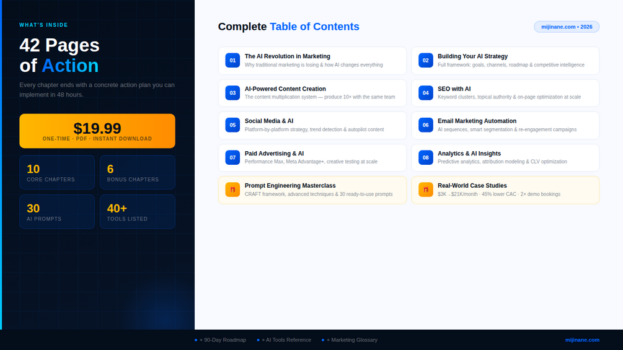Select 'The AI Revolution in Marketing' title
This screenshot has width=623, height=350.
287,56
